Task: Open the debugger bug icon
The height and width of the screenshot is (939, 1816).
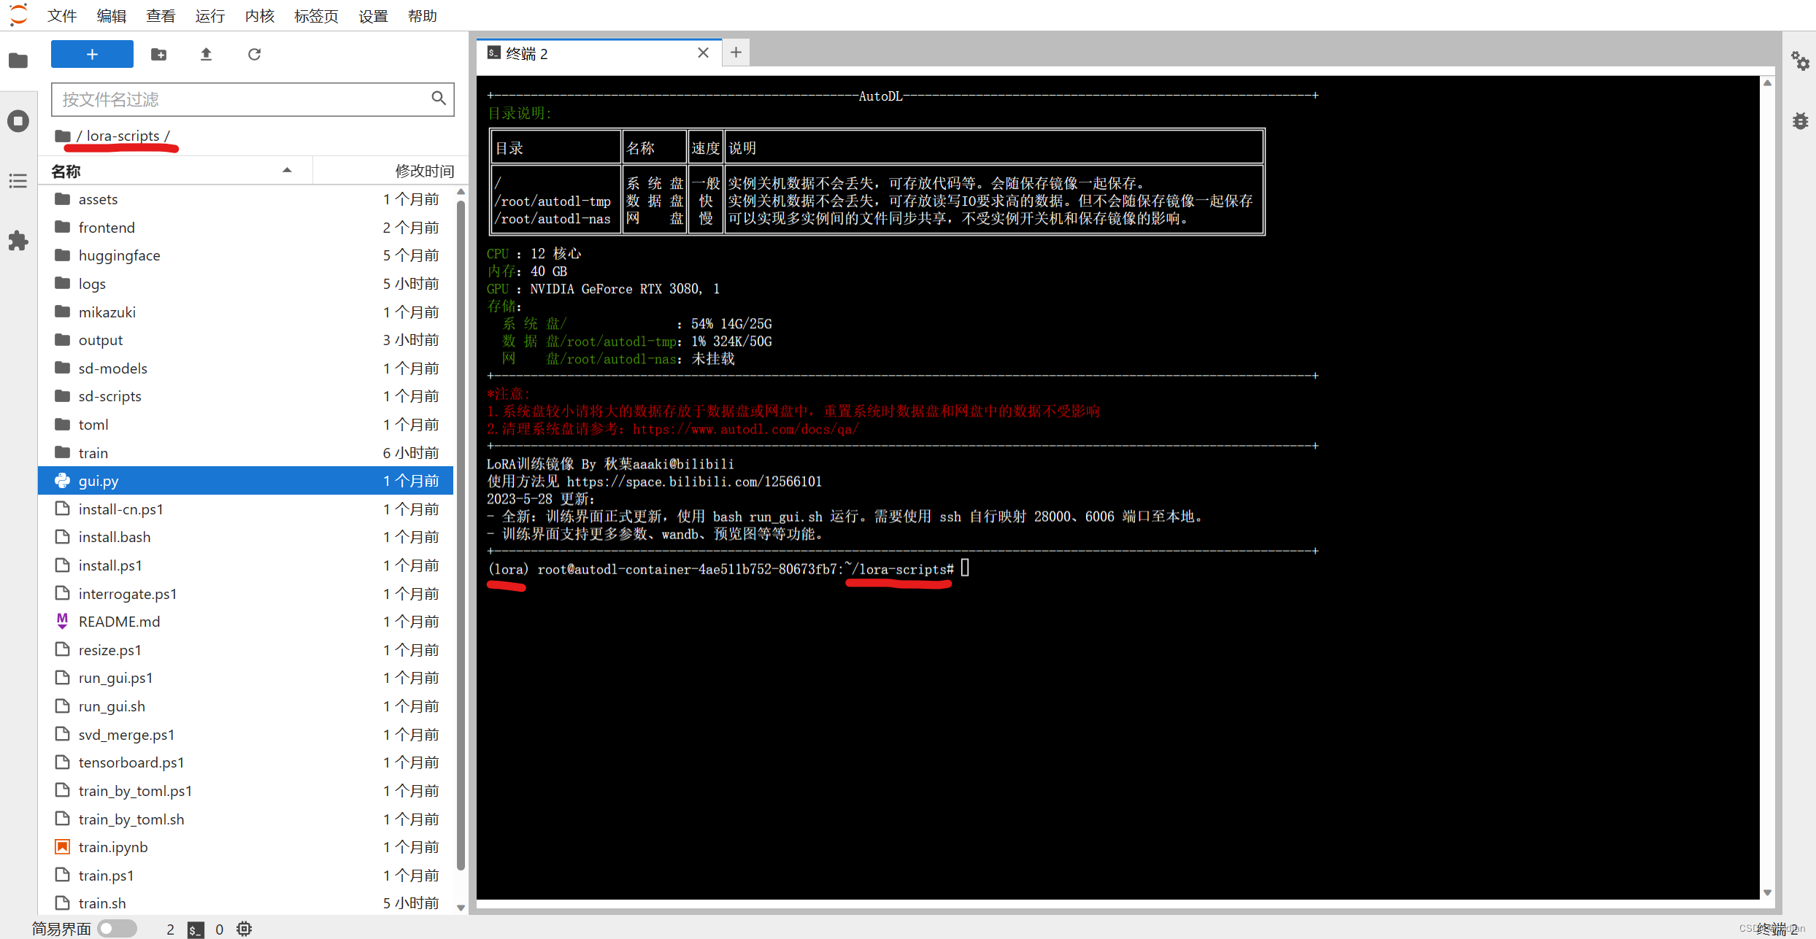Action: tap(1800, 120)
